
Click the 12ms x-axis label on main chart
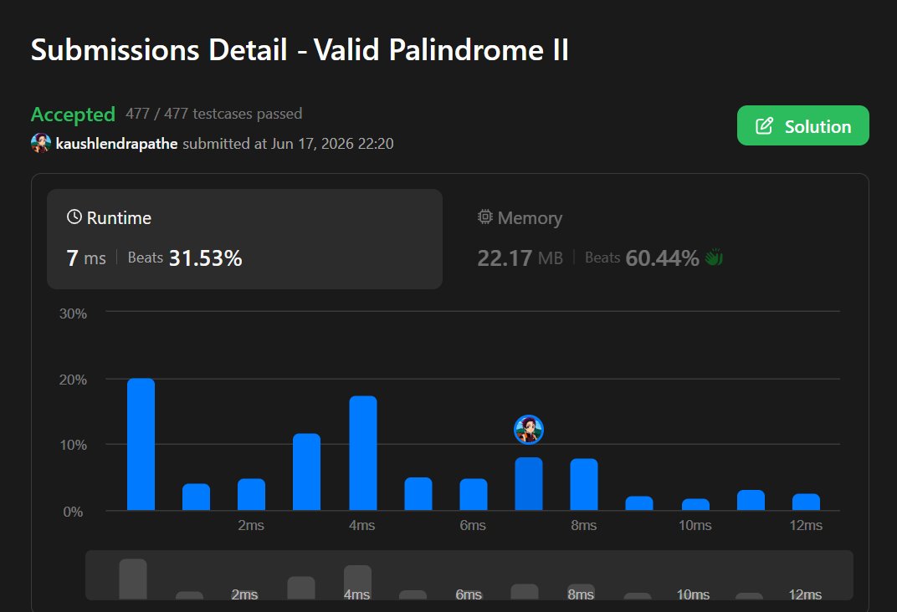click(806, 525)
